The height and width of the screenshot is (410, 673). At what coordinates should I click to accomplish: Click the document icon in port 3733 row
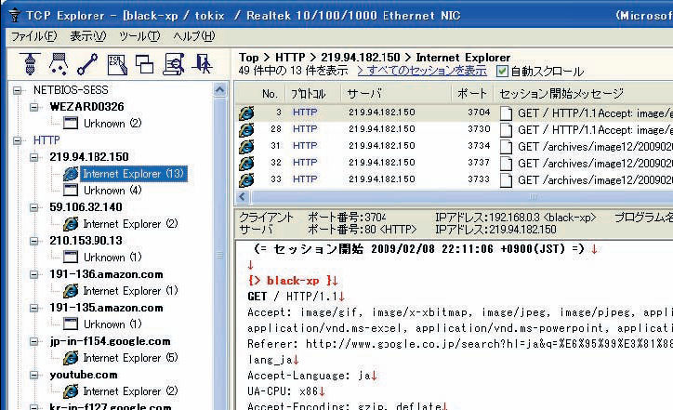click(x=506, y=180)
